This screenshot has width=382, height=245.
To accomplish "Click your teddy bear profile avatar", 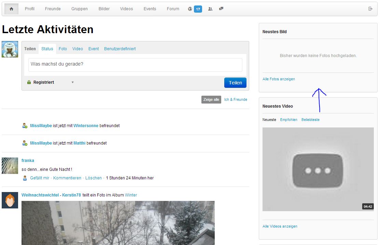I will tap(10, 49).
